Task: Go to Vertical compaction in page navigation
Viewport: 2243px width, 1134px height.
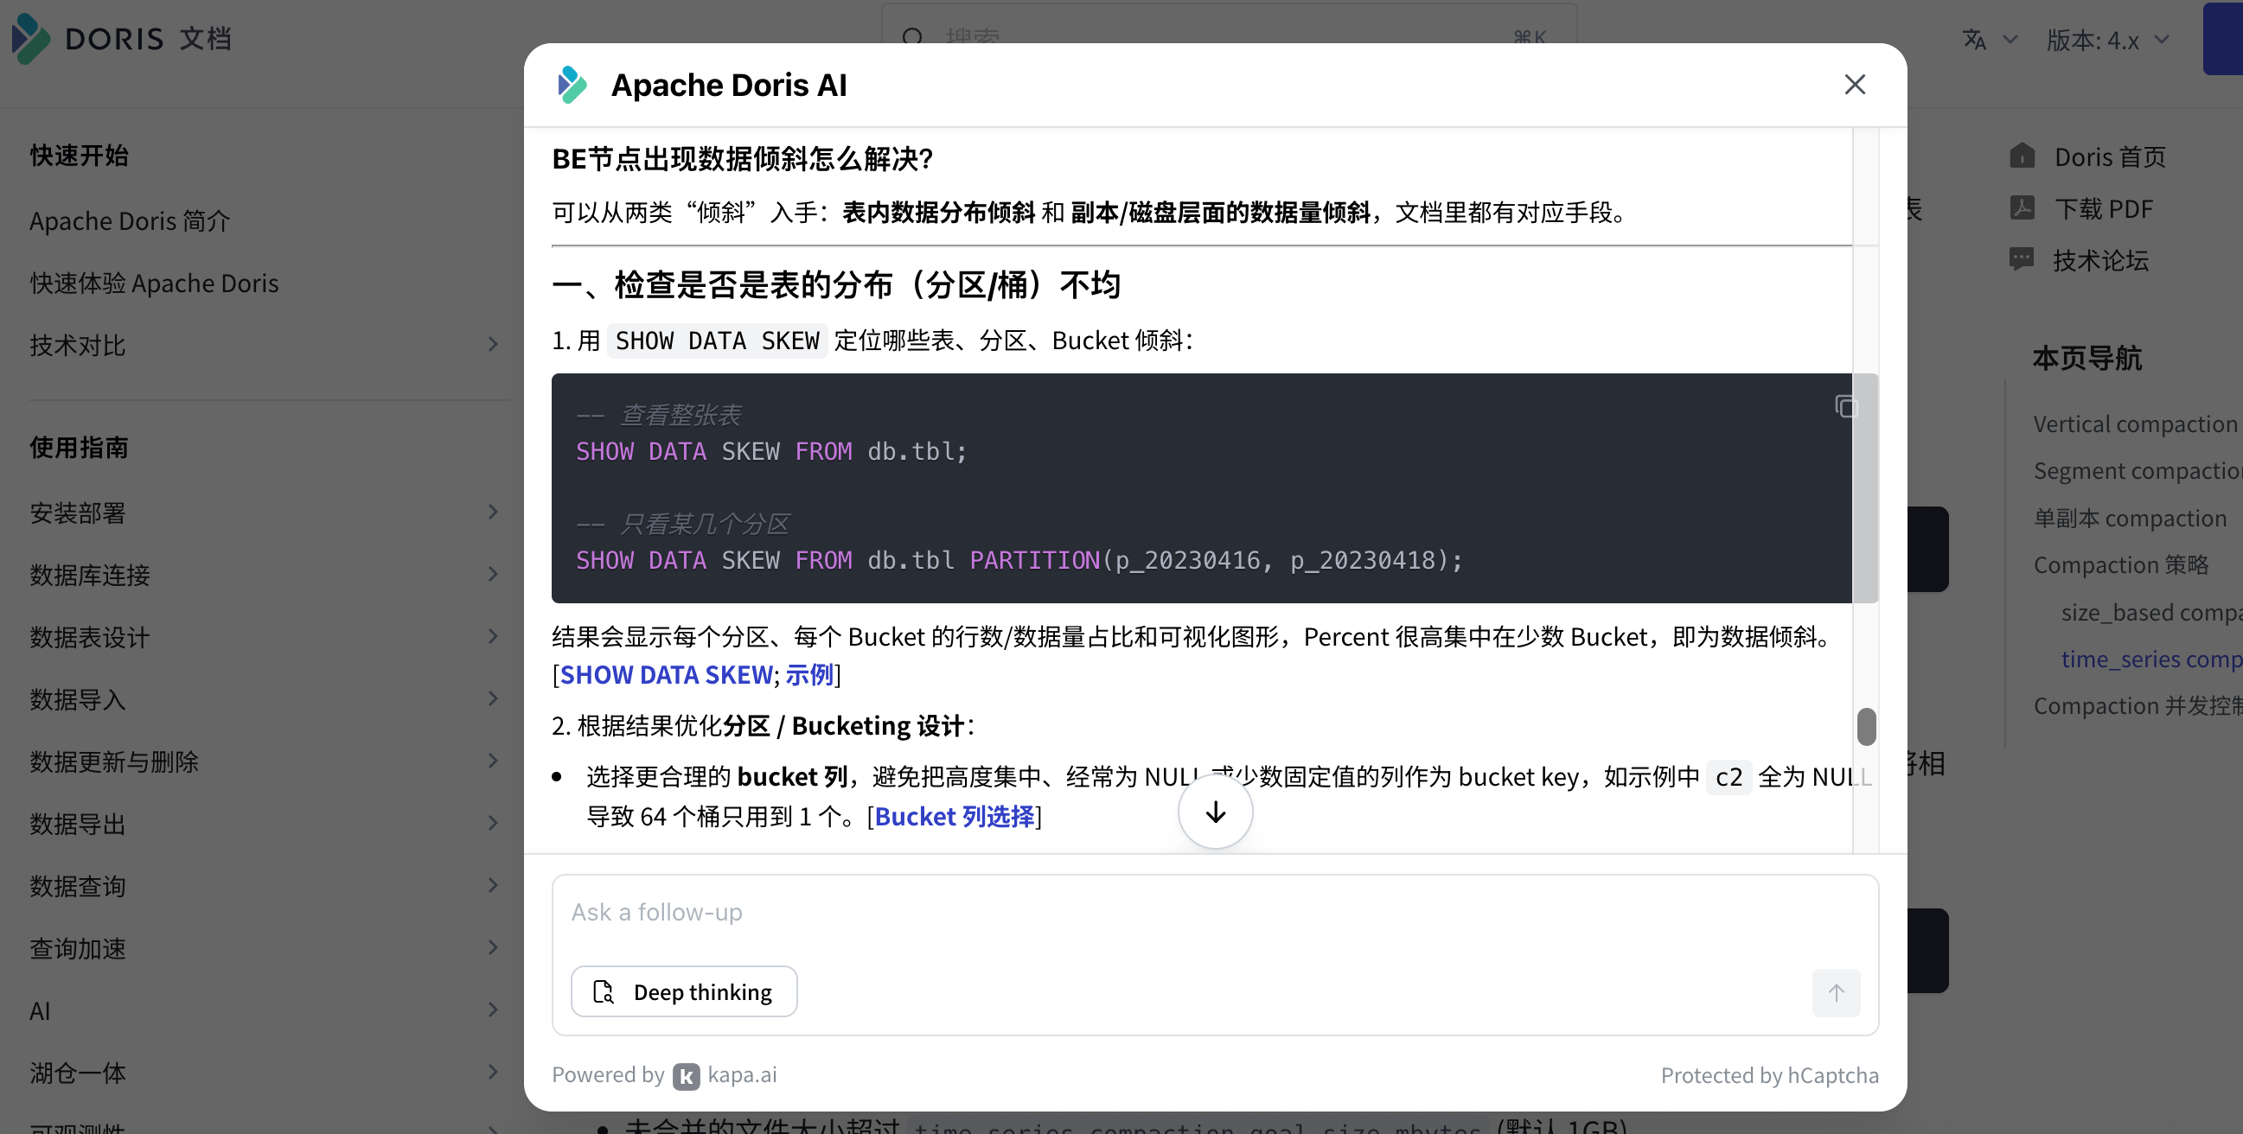Action: tap(2134, 424)
